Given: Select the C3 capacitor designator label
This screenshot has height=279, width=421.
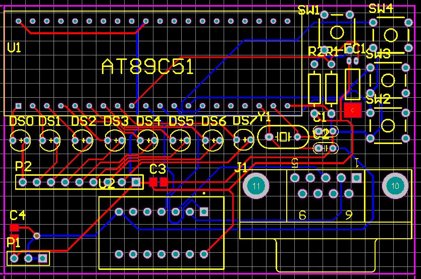Looking at the screenshot, I should [157, 169].
